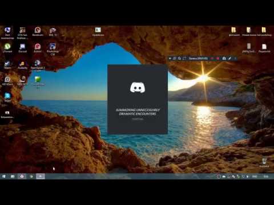Open File Explorer from the taskbar
The height and width of the screenshot is (205, 274).
[x=13, y=177]
